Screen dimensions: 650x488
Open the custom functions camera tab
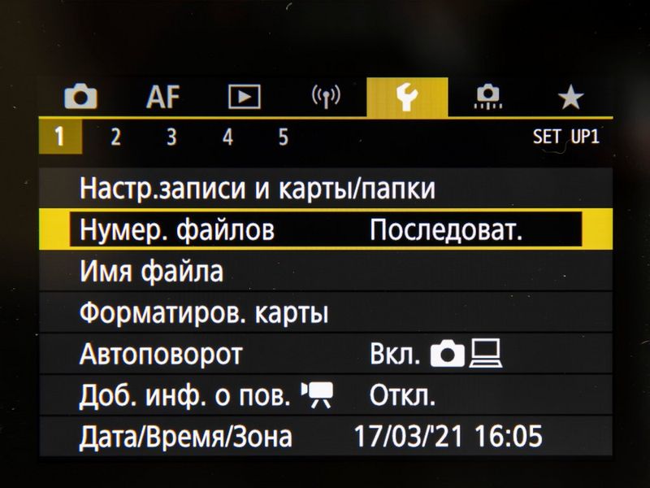[488, 97]
